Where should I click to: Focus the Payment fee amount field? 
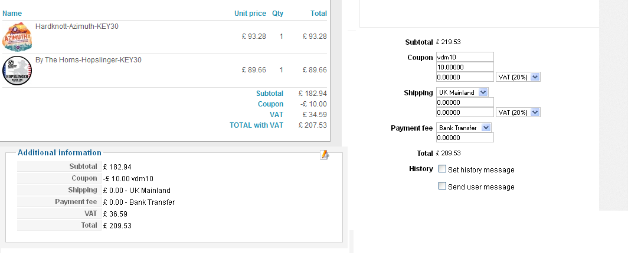(465, 138)
